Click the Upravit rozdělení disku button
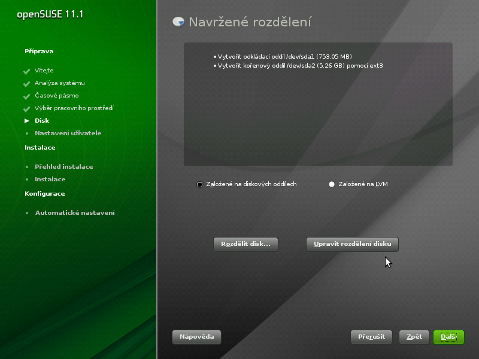Screen dimensions: 479x359 (352, 244)
